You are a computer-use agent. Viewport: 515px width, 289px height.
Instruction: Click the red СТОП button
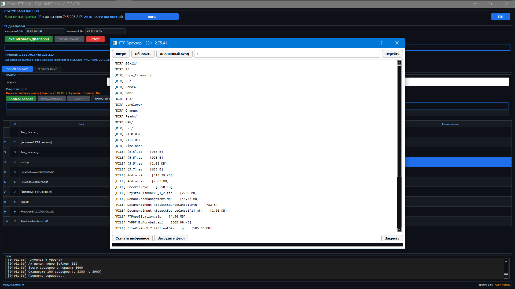pos(95,39)
